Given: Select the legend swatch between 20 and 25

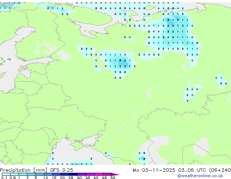Looking at the screenshot, I should tap(65, 174).
